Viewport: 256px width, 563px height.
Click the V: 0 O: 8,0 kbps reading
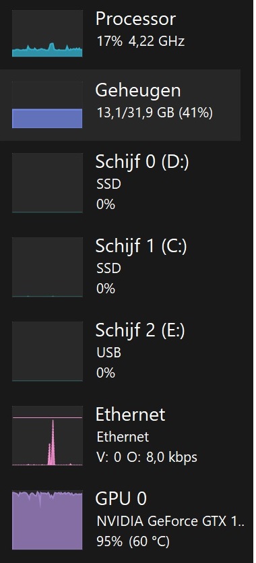pos(147,457)
